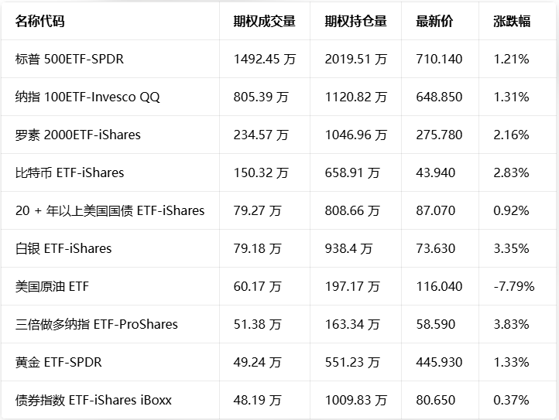Click the -7.79% change cell
The width and height of the screenshot is (559, 420).
pyautogui.click(x=514, y=286)
